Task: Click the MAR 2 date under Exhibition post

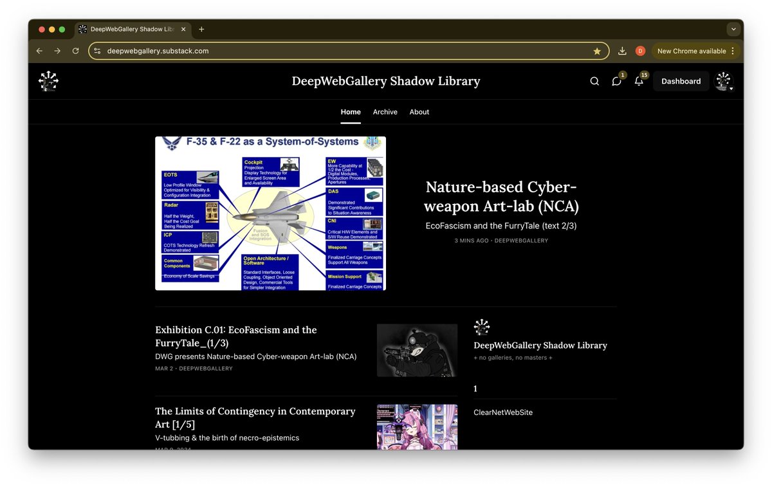Action: [164, 369]
